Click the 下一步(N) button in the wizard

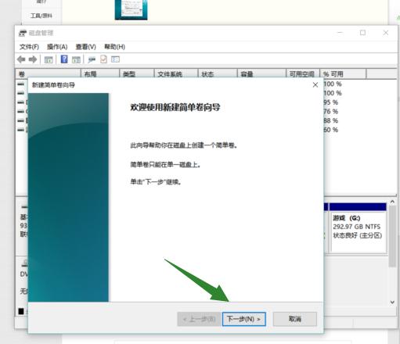click(x=244, y=319)
